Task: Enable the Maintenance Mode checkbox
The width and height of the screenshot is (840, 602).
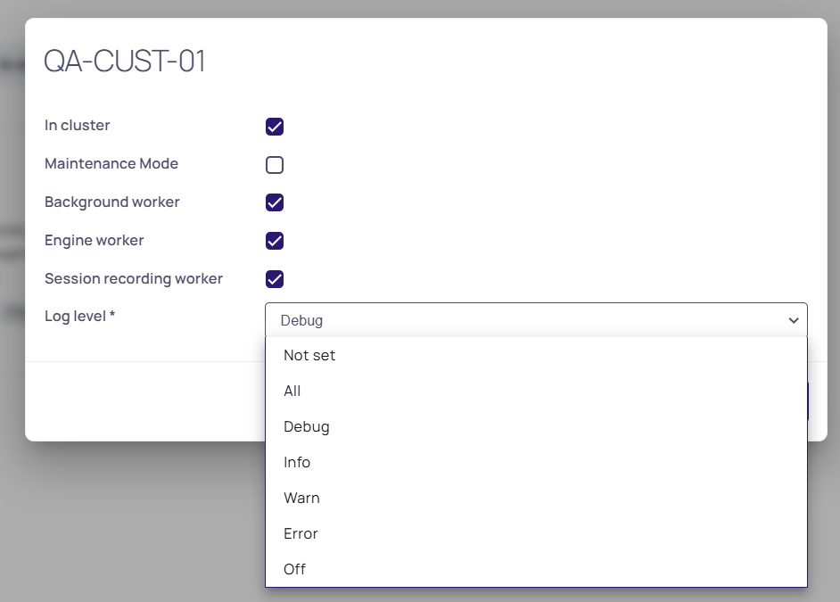Action: (x=275, y=165)
